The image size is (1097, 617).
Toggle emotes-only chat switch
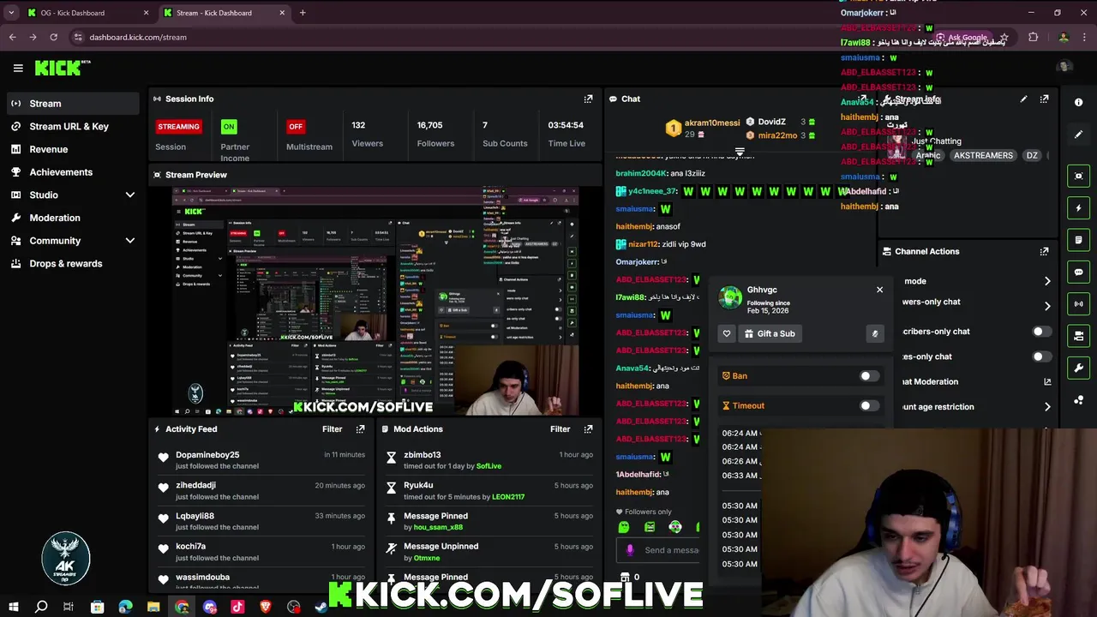pyautogui.click(x=1041, y=356)
